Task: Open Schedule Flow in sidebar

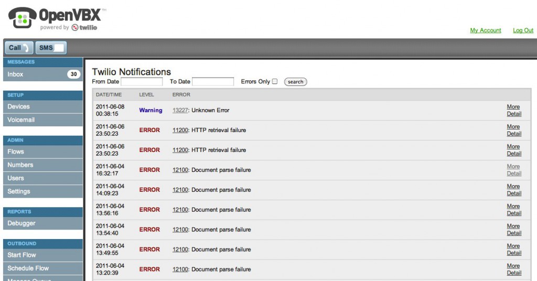Action: [43, 268]
